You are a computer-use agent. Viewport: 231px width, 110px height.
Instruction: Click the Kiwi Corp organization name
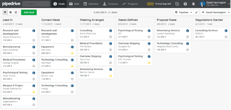(46, 50)
